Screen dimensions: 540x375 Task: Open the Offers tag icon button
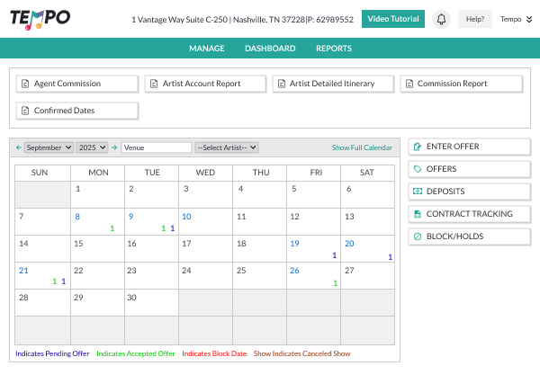coord(469,169)
